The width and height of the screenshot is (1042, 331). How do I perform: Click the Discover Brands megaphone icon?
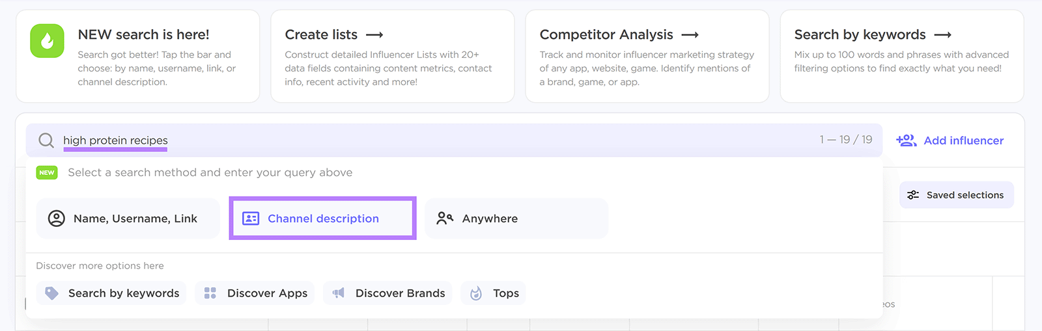pyautogui.click(x=339, y=293)
